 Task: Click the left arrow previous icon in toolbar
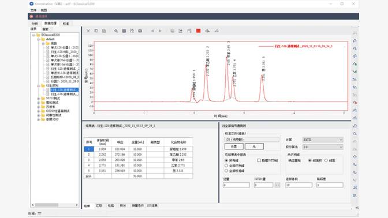click(152, 31)
